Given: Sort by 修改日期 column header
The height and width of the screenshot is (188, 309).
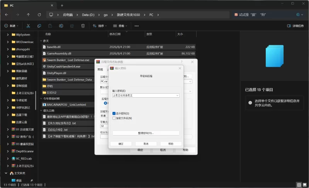Looking at the screenshot, I should click(115, 34).
